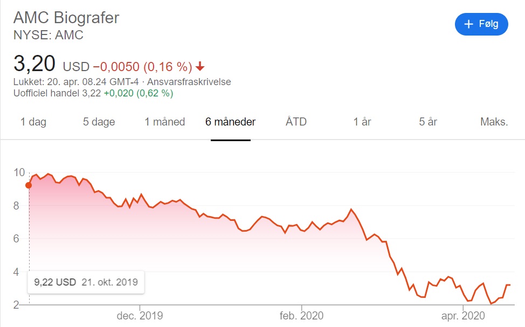Click the NYSE: AMC ticker text
The height and width of the screenshot is (327, 525).
[x=48, y=35]
